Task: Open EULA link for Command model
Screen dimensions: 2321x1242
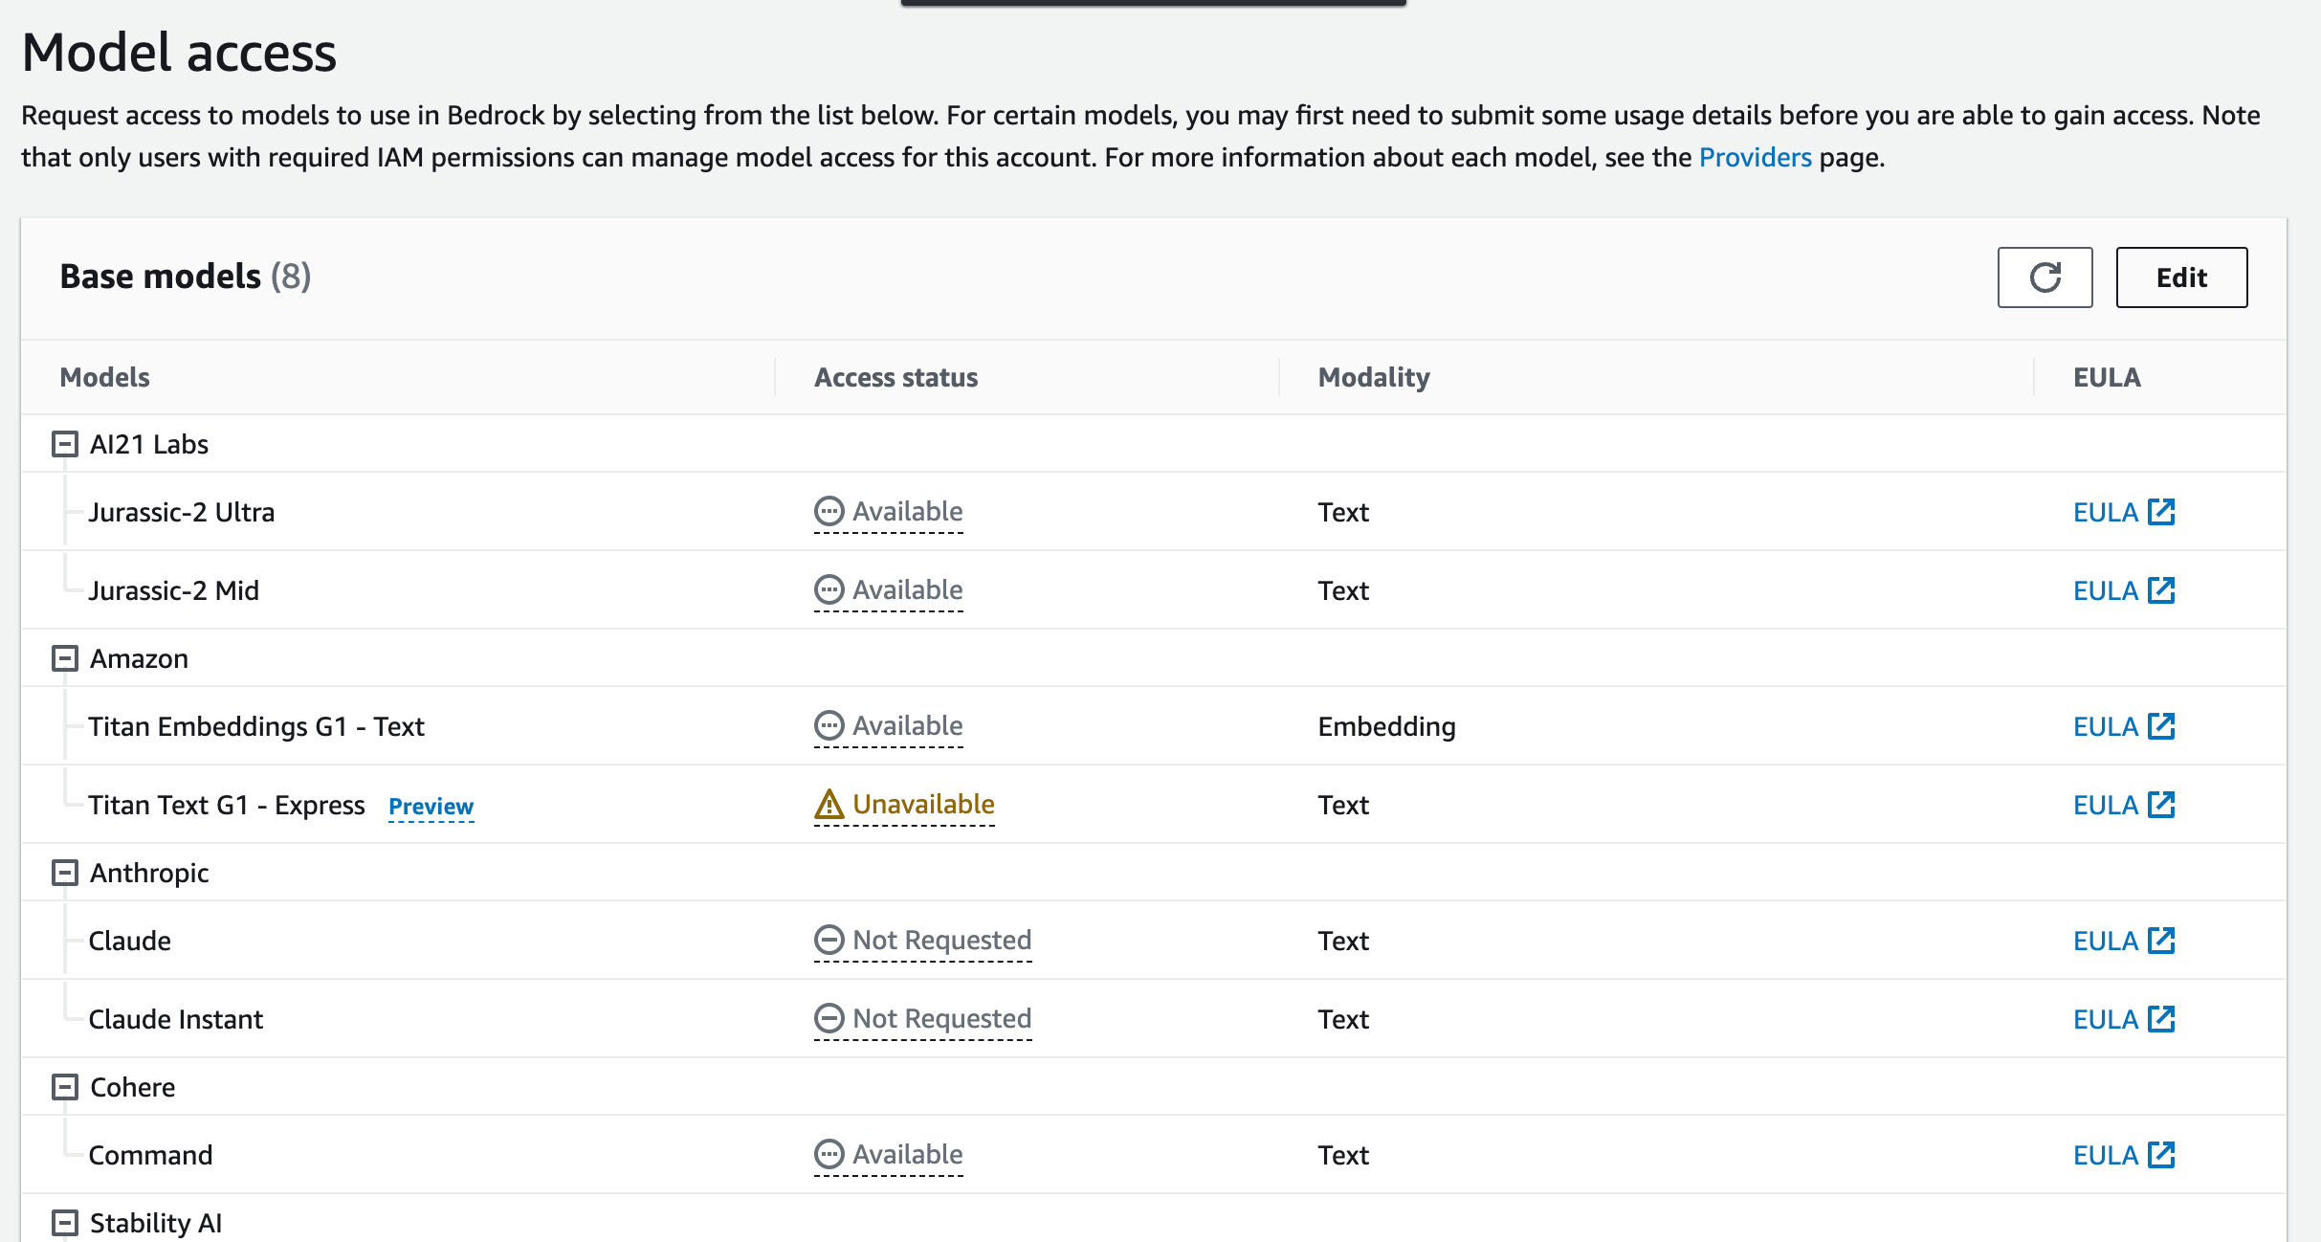Action: (x=2124, y=1155)
